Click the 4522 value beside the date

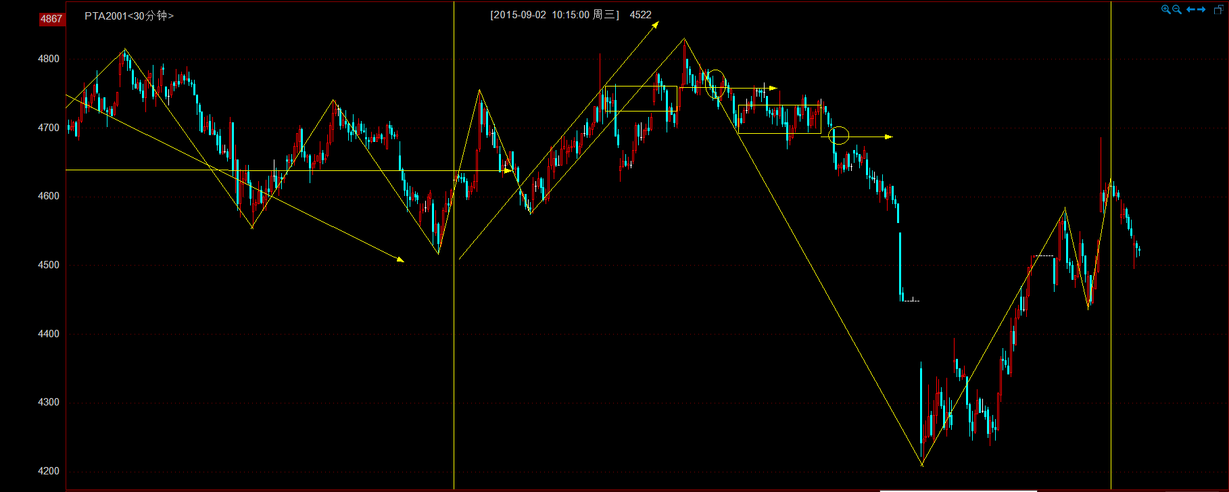click(x=641, y=15)
